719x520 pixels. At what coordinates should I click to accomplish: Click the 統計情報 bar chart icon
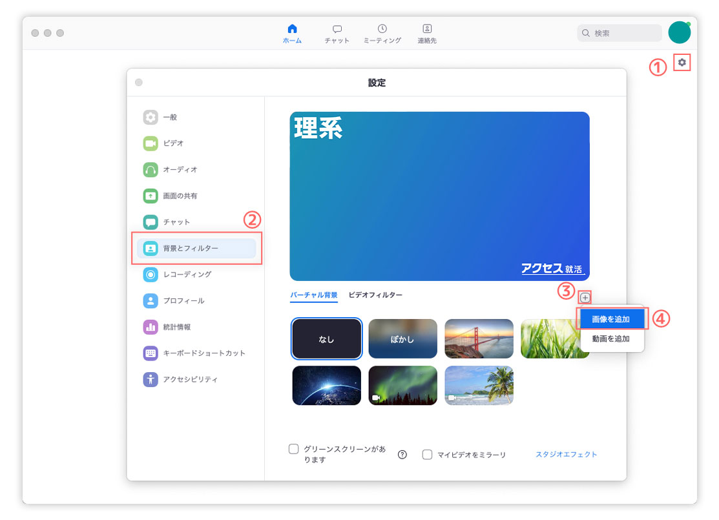click(151, 327)
